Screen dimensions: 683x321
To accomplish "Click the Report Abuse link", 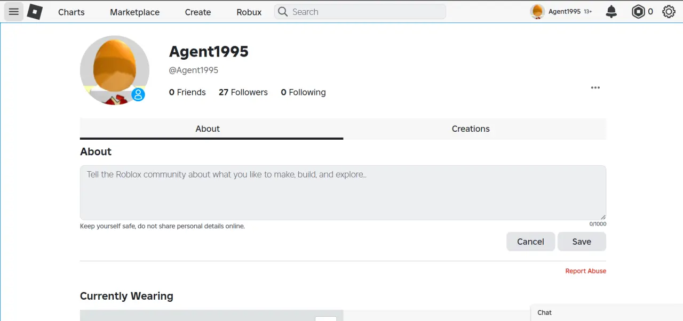I will coord(585,271).
